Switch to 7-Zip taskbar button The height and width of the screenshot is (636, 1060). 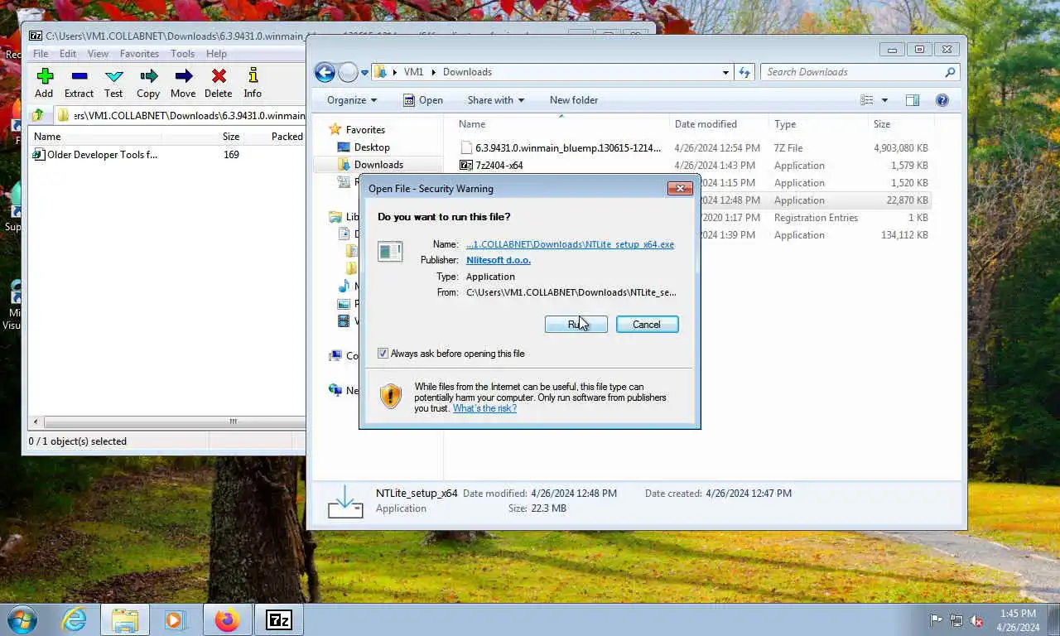point(279,619)
